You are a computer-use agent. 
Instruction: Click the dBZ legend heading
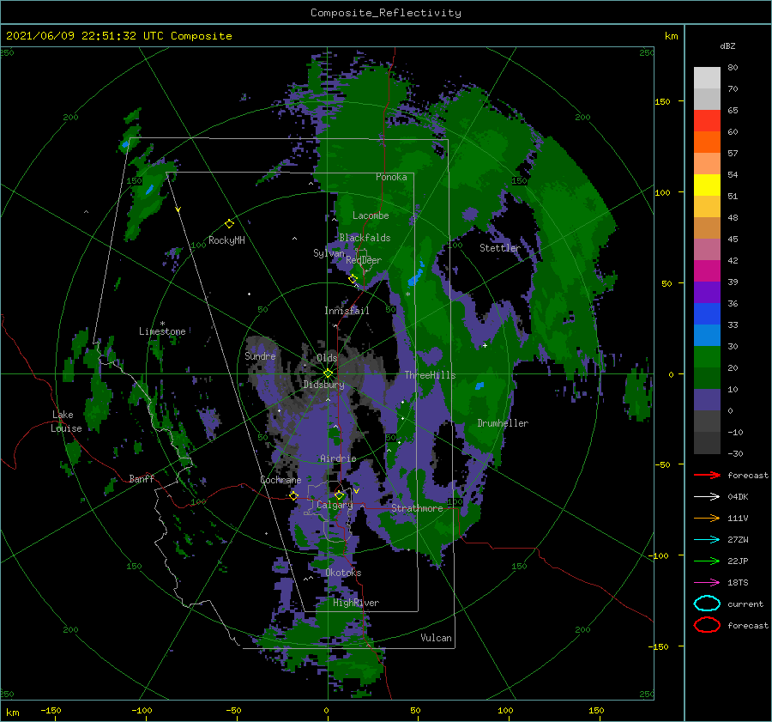pyautogui.click(x=727, y=46)
